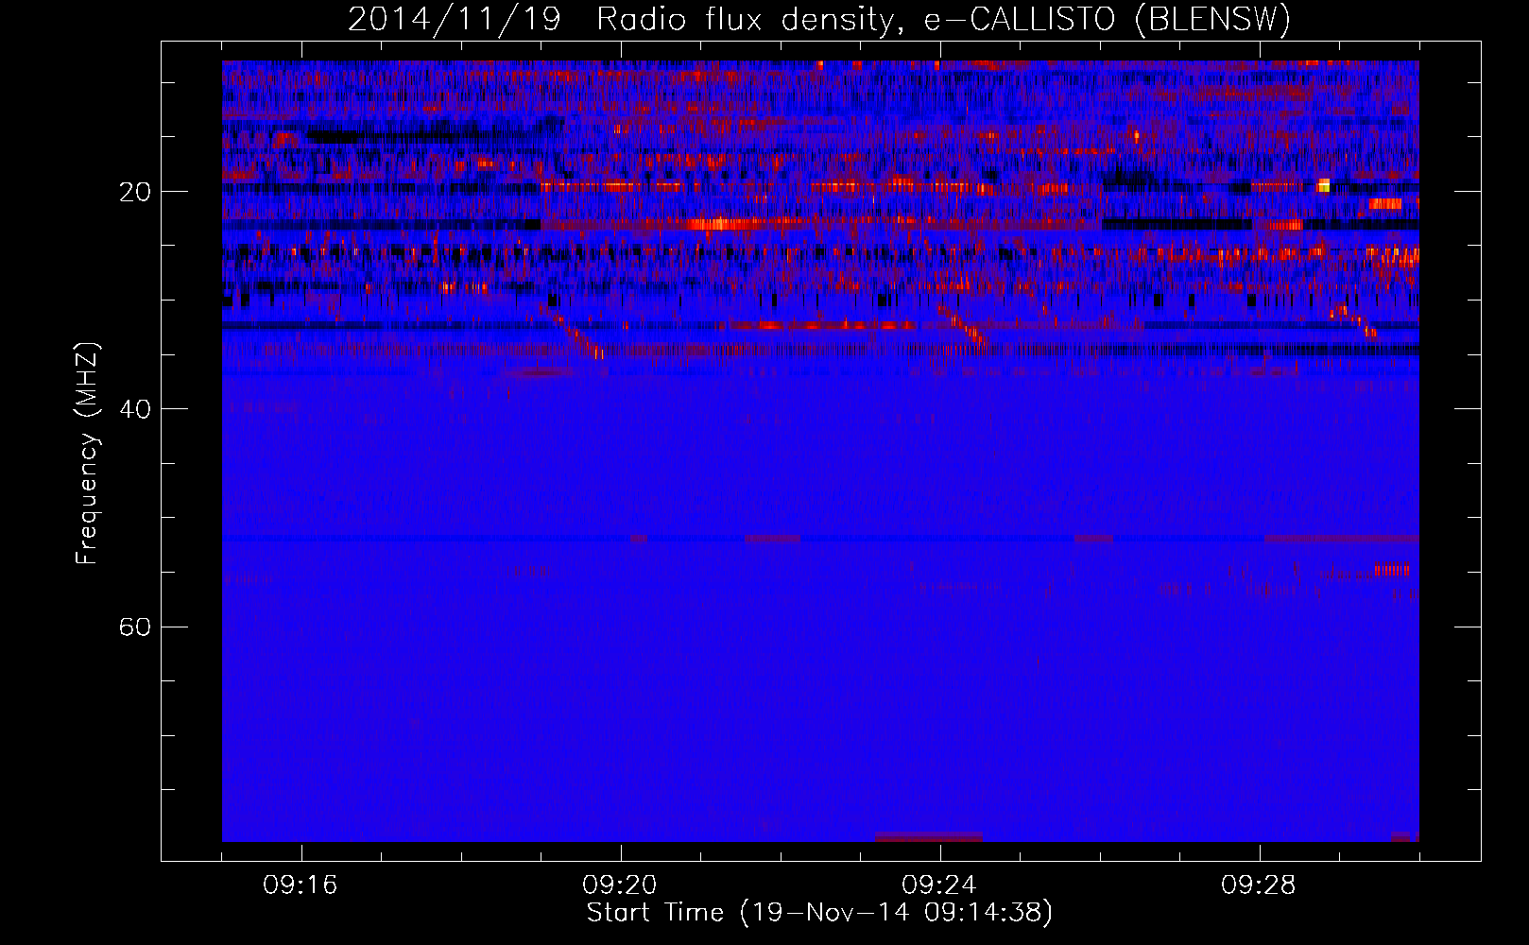Click the 09:28 time tick label

(x=1259, y=885)
